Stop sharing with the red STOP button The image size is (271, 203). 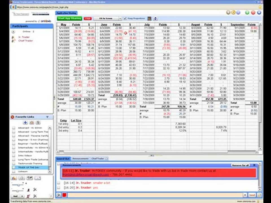88,19
